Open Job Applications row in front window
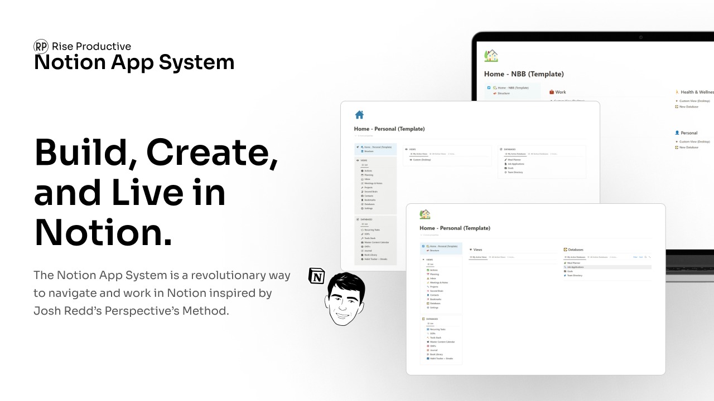Image resolution: width=714 pixels, height=401 pixels. (607, 267)
